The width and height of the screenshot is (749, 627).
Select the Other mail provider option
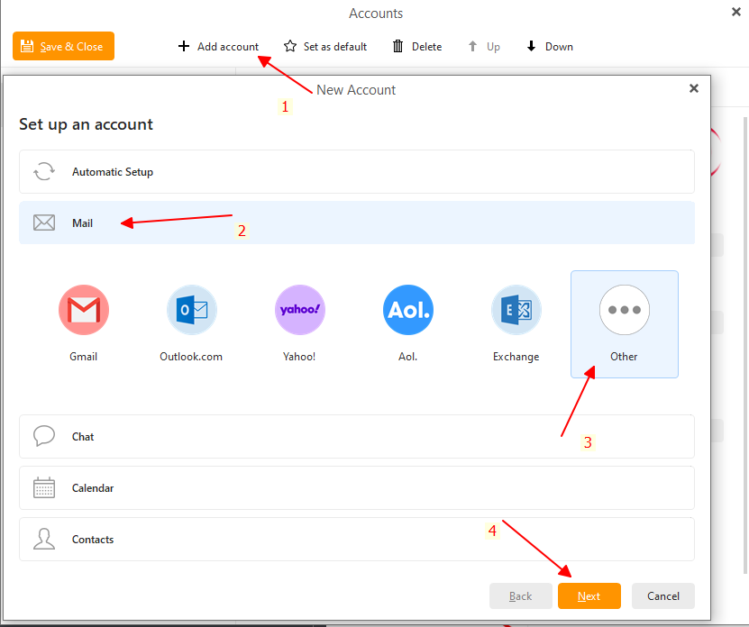624,310
